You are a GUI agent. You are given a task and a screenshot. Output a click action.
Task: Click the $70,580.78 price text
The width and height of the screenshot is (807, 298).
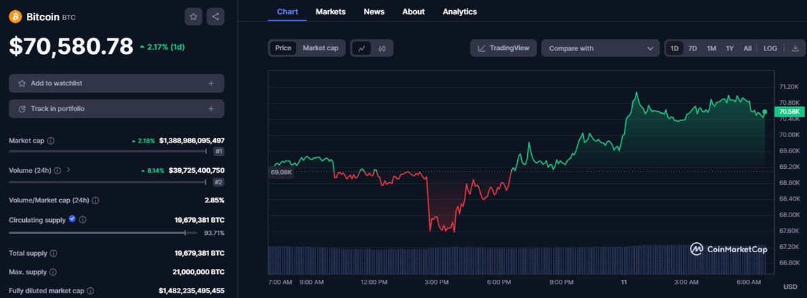tap(71, 46)
